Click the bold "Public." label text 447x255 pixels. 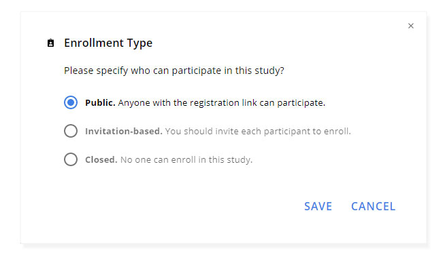tap(100, 102)
